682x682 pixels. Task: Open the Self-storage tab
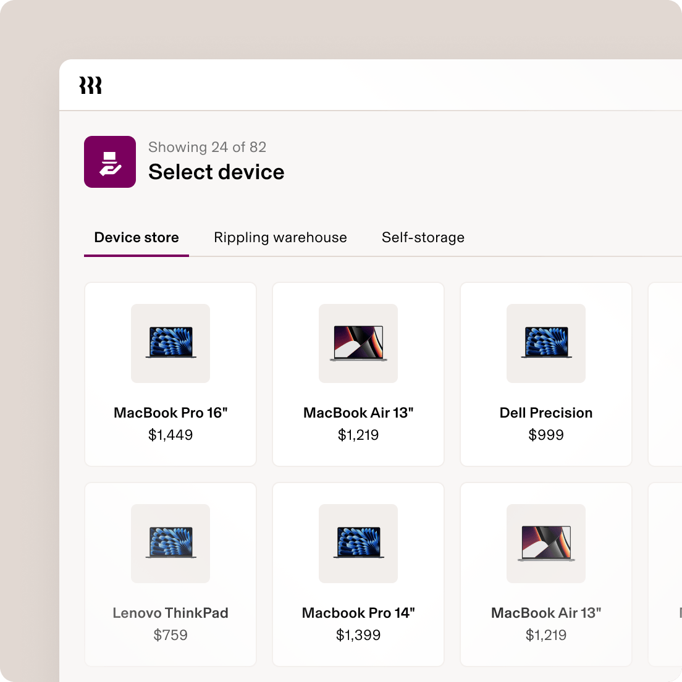[x=423, y=237]
